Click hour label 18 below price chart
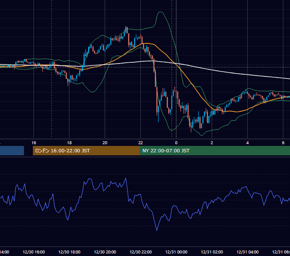The width and height of the screenshot is (290, 256). (x=70, y=143)
